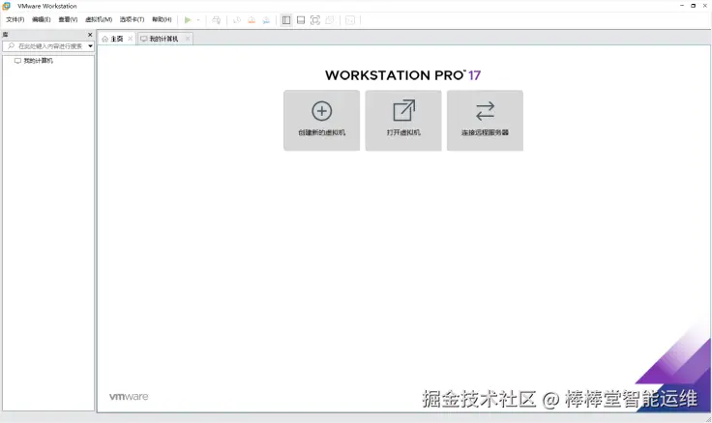Close the 我的计算机 tab
The width and height of the screenshot is (712, 423).
click(x=187, y=39)
